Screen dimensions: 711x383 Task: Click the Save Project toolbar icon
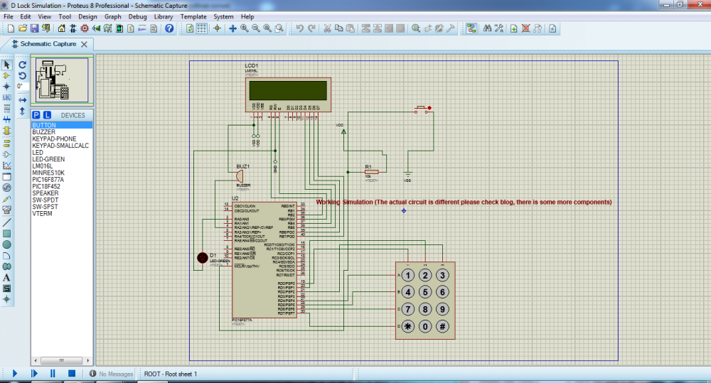(x=34, y=28)
